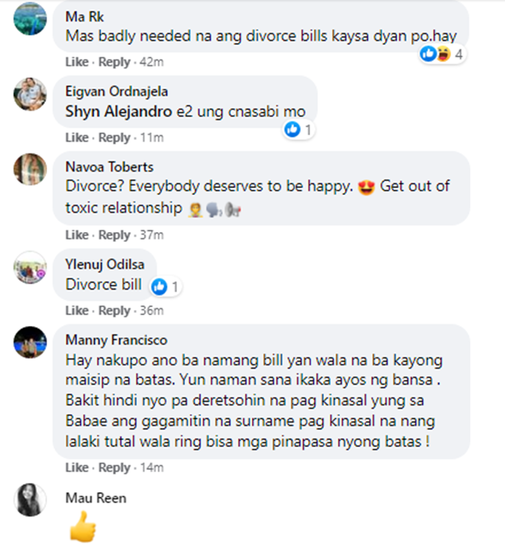
Task: Open reactions on Ma Rk's comment
Action: (x=442, y=54)
